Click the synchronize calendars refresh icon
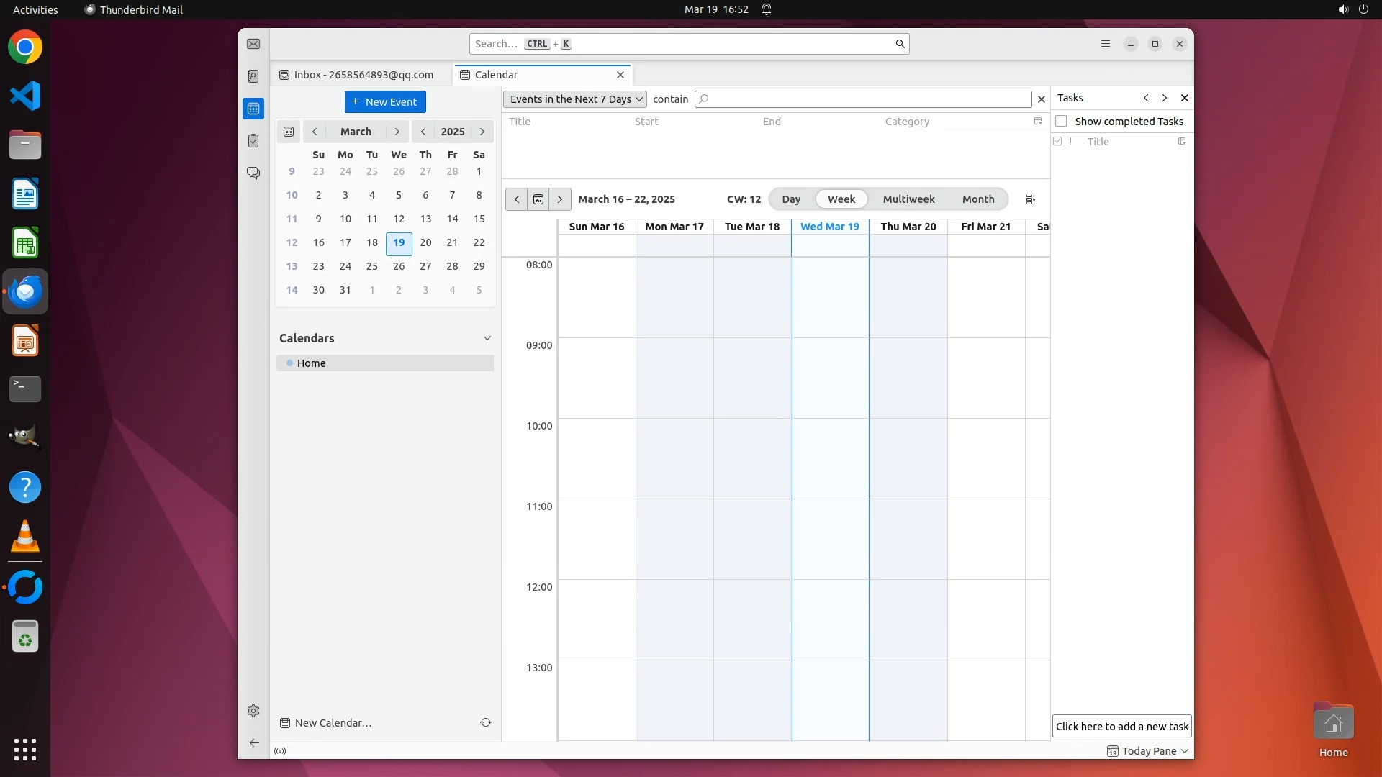 click(x=486, y=722)
